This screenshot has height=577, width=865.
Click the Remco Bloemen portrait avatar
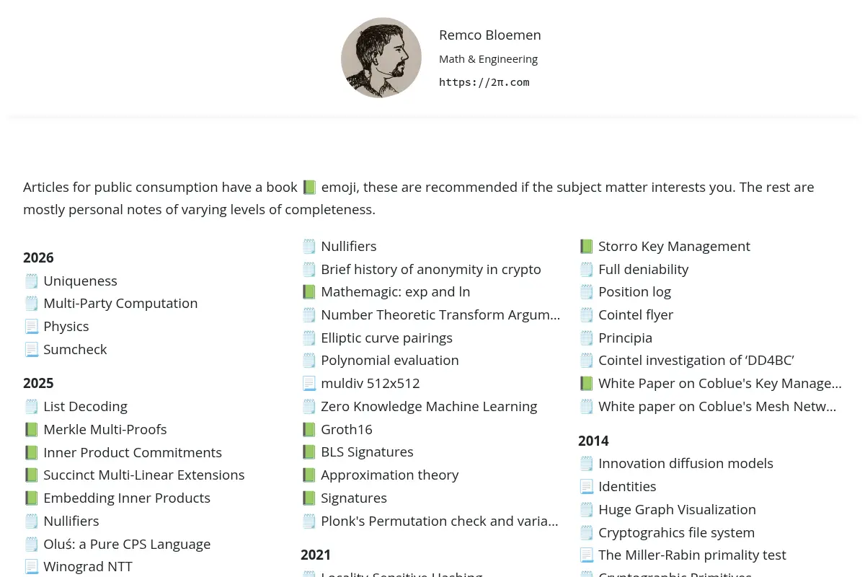(381, 58)
